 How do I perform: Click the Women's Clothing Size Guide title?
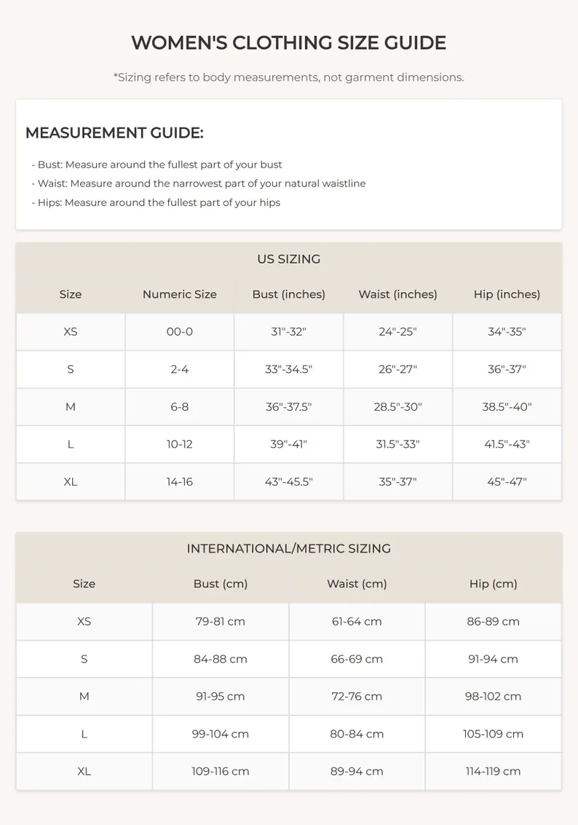[288, 43]
